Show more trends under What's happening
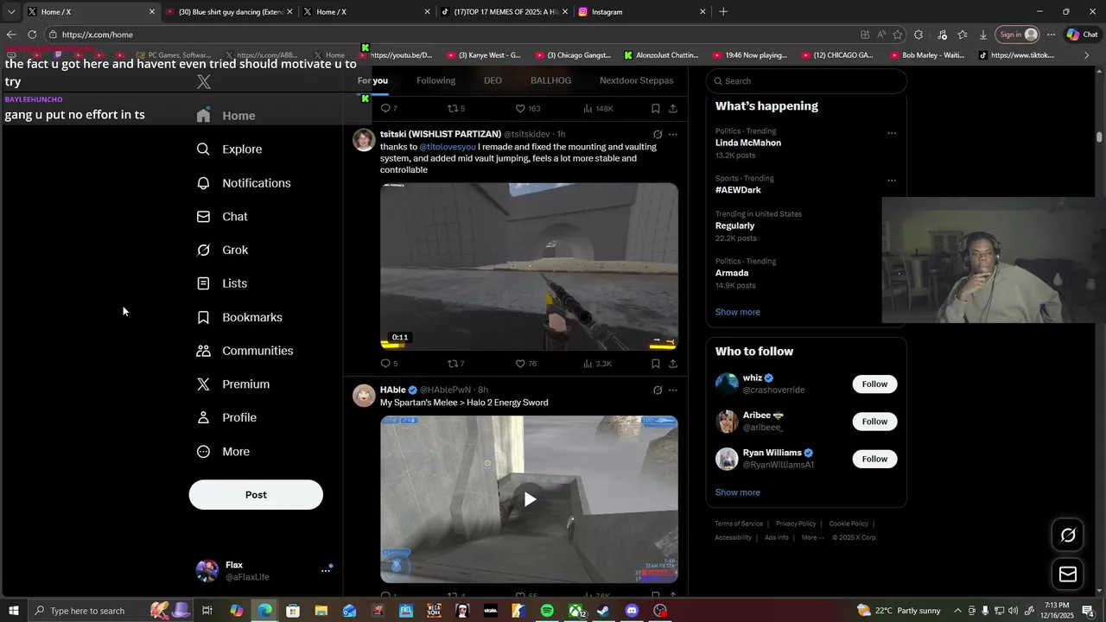This screenshot has width=1106, height=622. [x=738, y=312]
